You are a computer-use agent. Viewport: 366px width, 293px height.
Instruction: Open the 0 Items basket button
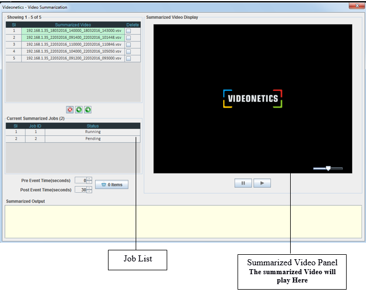pyautogui.click(x=112, y=184)
